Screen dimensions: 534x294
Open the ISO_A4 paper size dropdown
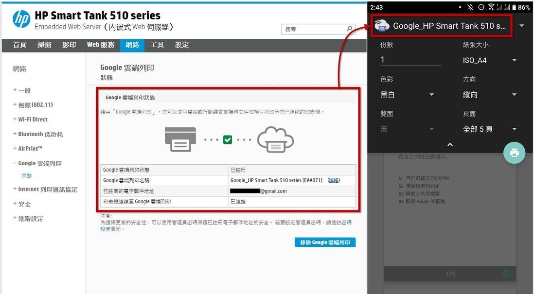(514, 61)
